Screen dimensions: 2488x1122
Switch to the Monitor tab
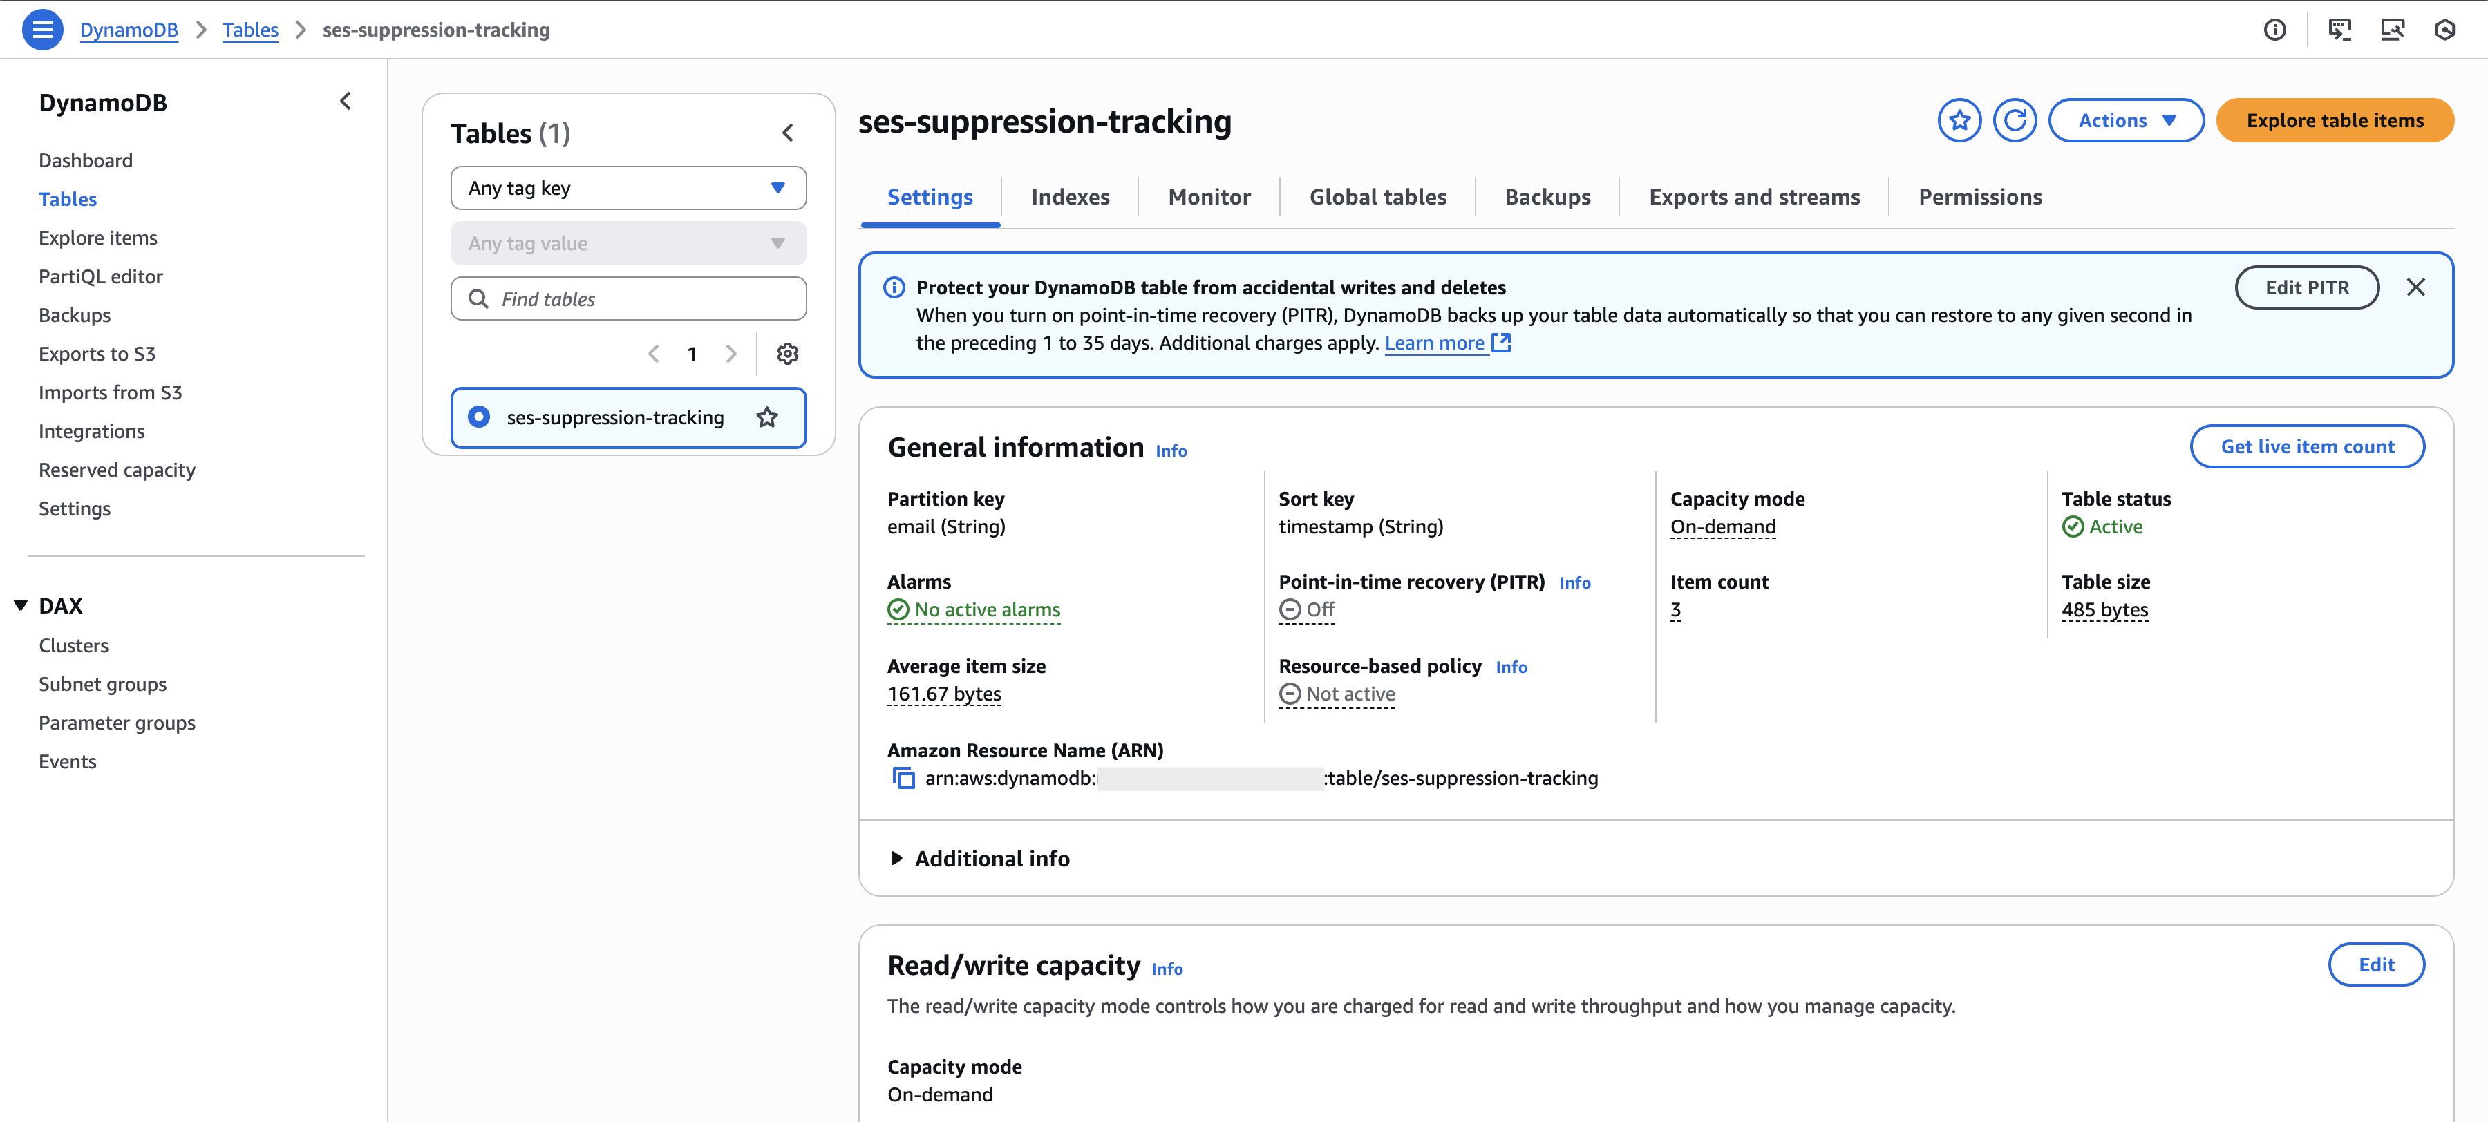click(1209, 197)
